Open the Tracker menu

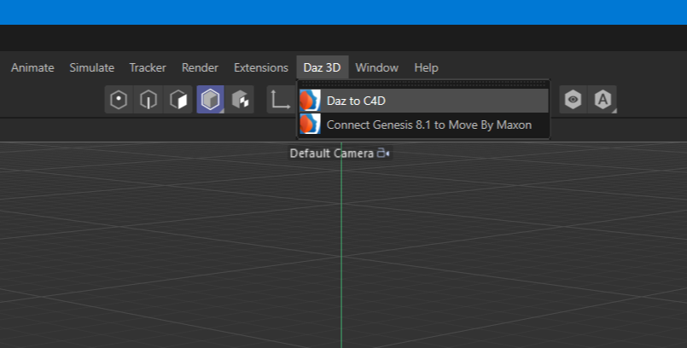click(x=148, y=67)
